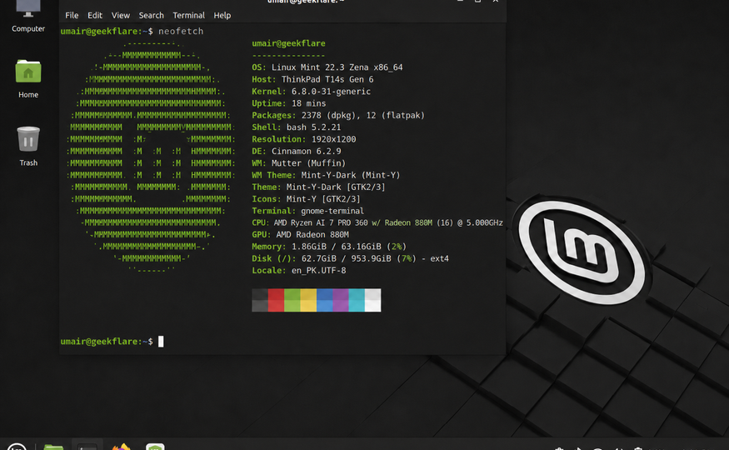Select the Computer desktop icon
Image resolution: width=729 pixels, height=450 pixels.
pos(28,17)
